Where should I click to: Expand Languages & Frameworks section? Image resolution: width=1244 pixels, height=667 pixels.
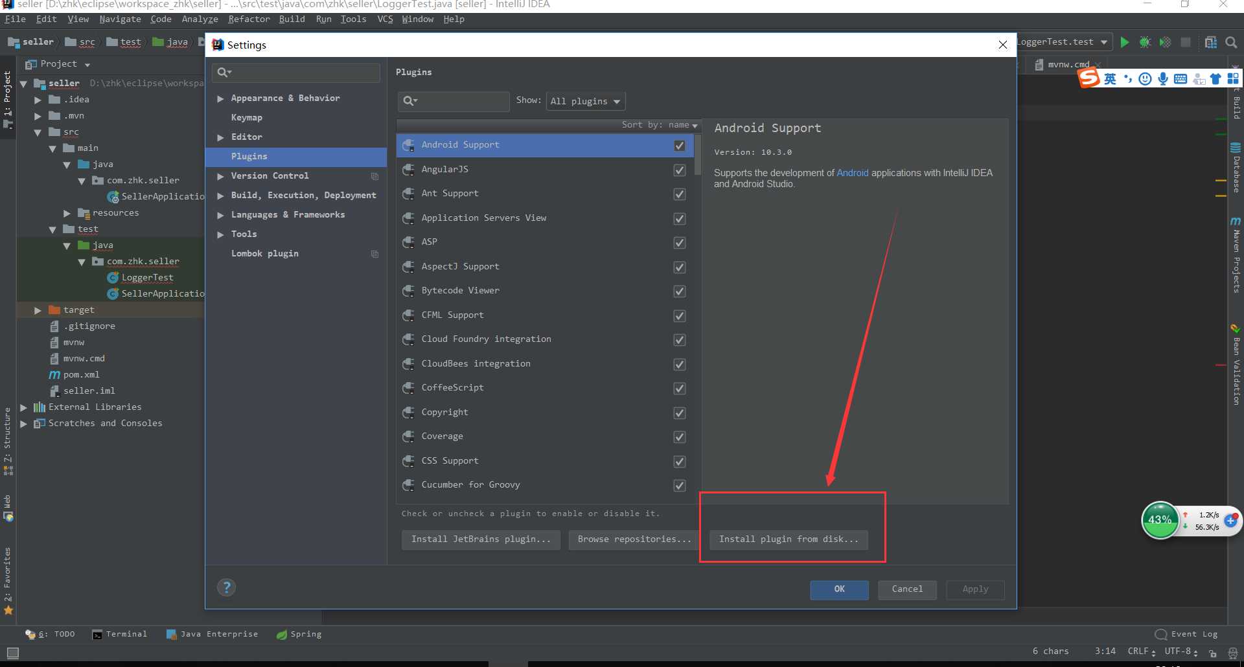[x=220, y=215]
